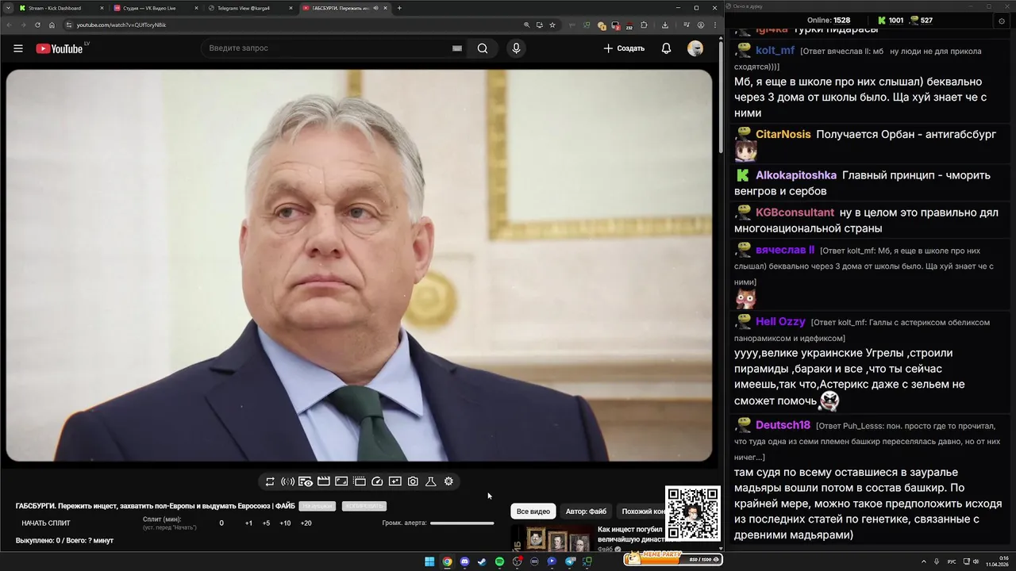The height and width of the screenshot is (571, 1016).
Task: Click username CitarNosis in chat
Action: point(783,134)
